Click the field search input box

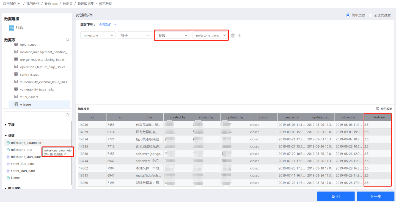[x=34, y=115]
